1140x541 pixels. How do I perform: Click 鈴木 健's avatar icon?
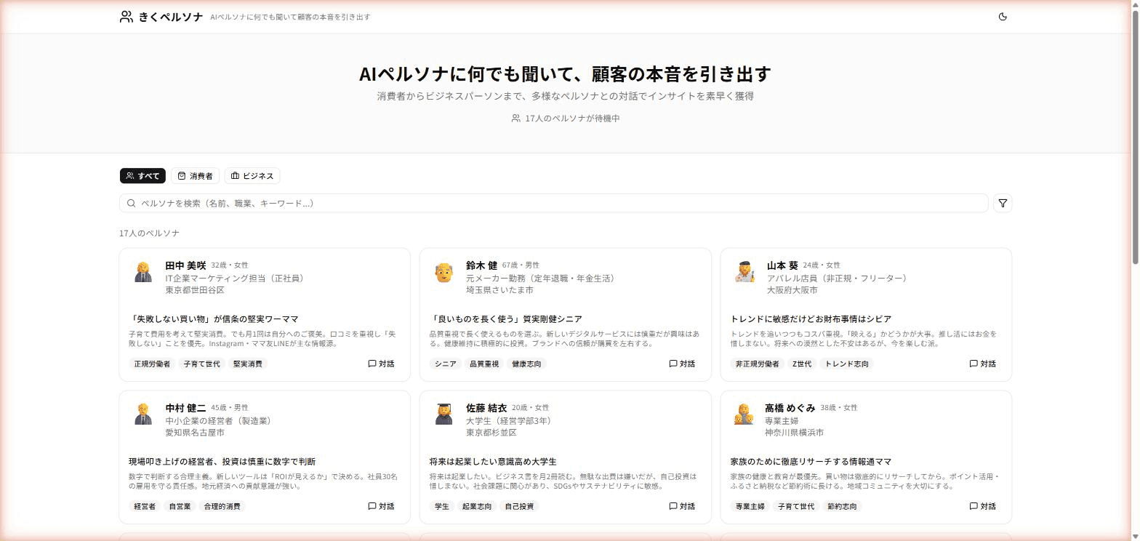coord(444,272)
